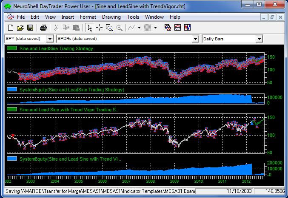Click the Saving path status bar message
The height and width of the screenshot is (198, 288).
click(100, 191)
